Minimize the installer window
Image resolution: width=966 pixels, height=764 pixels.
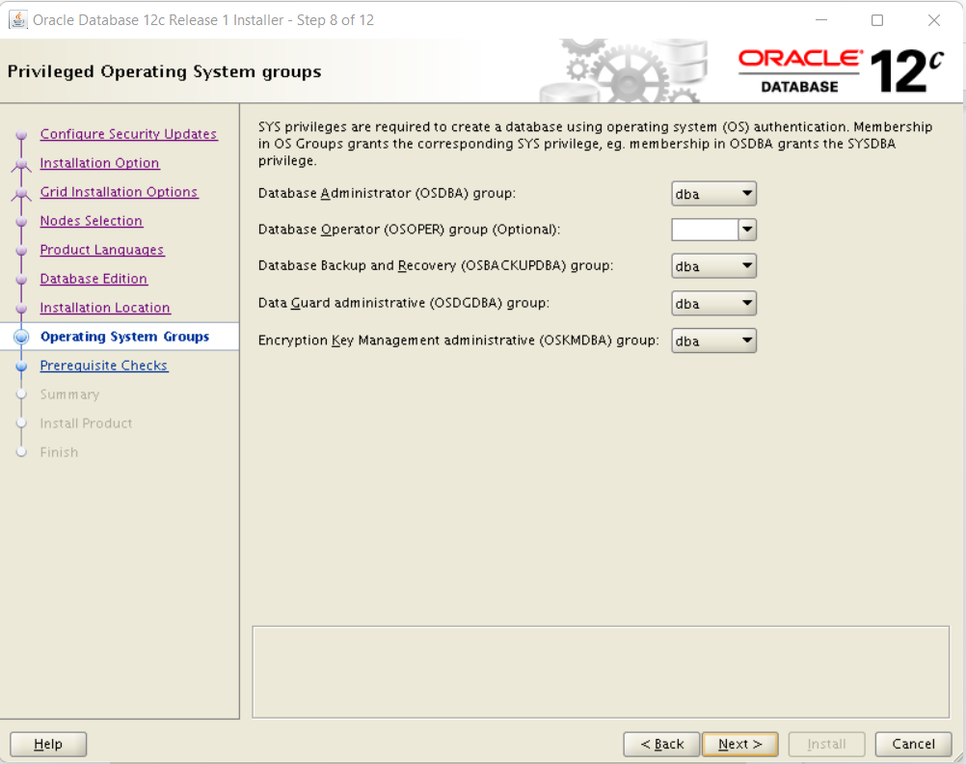(x=821, y=20)
